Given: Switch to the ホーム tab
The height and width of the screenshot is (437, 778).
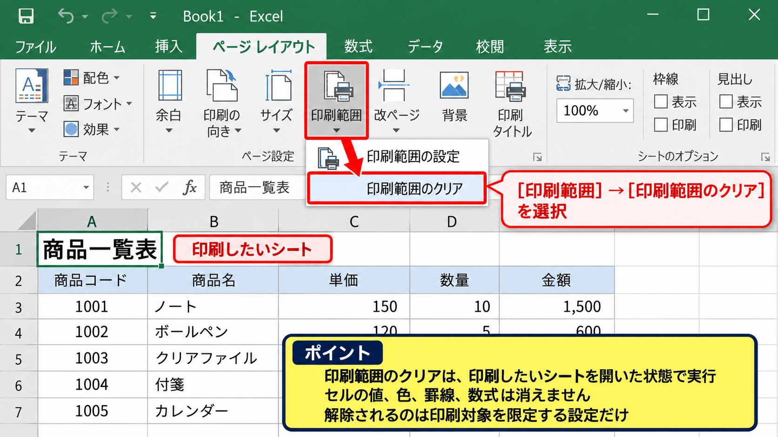Looking at the screenshot, I should pos(107,47).
